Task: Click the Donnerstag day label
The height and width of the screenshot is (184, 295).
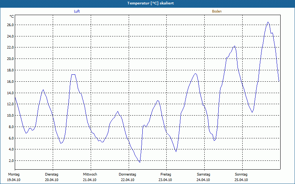Action: [x=127, y=174]
